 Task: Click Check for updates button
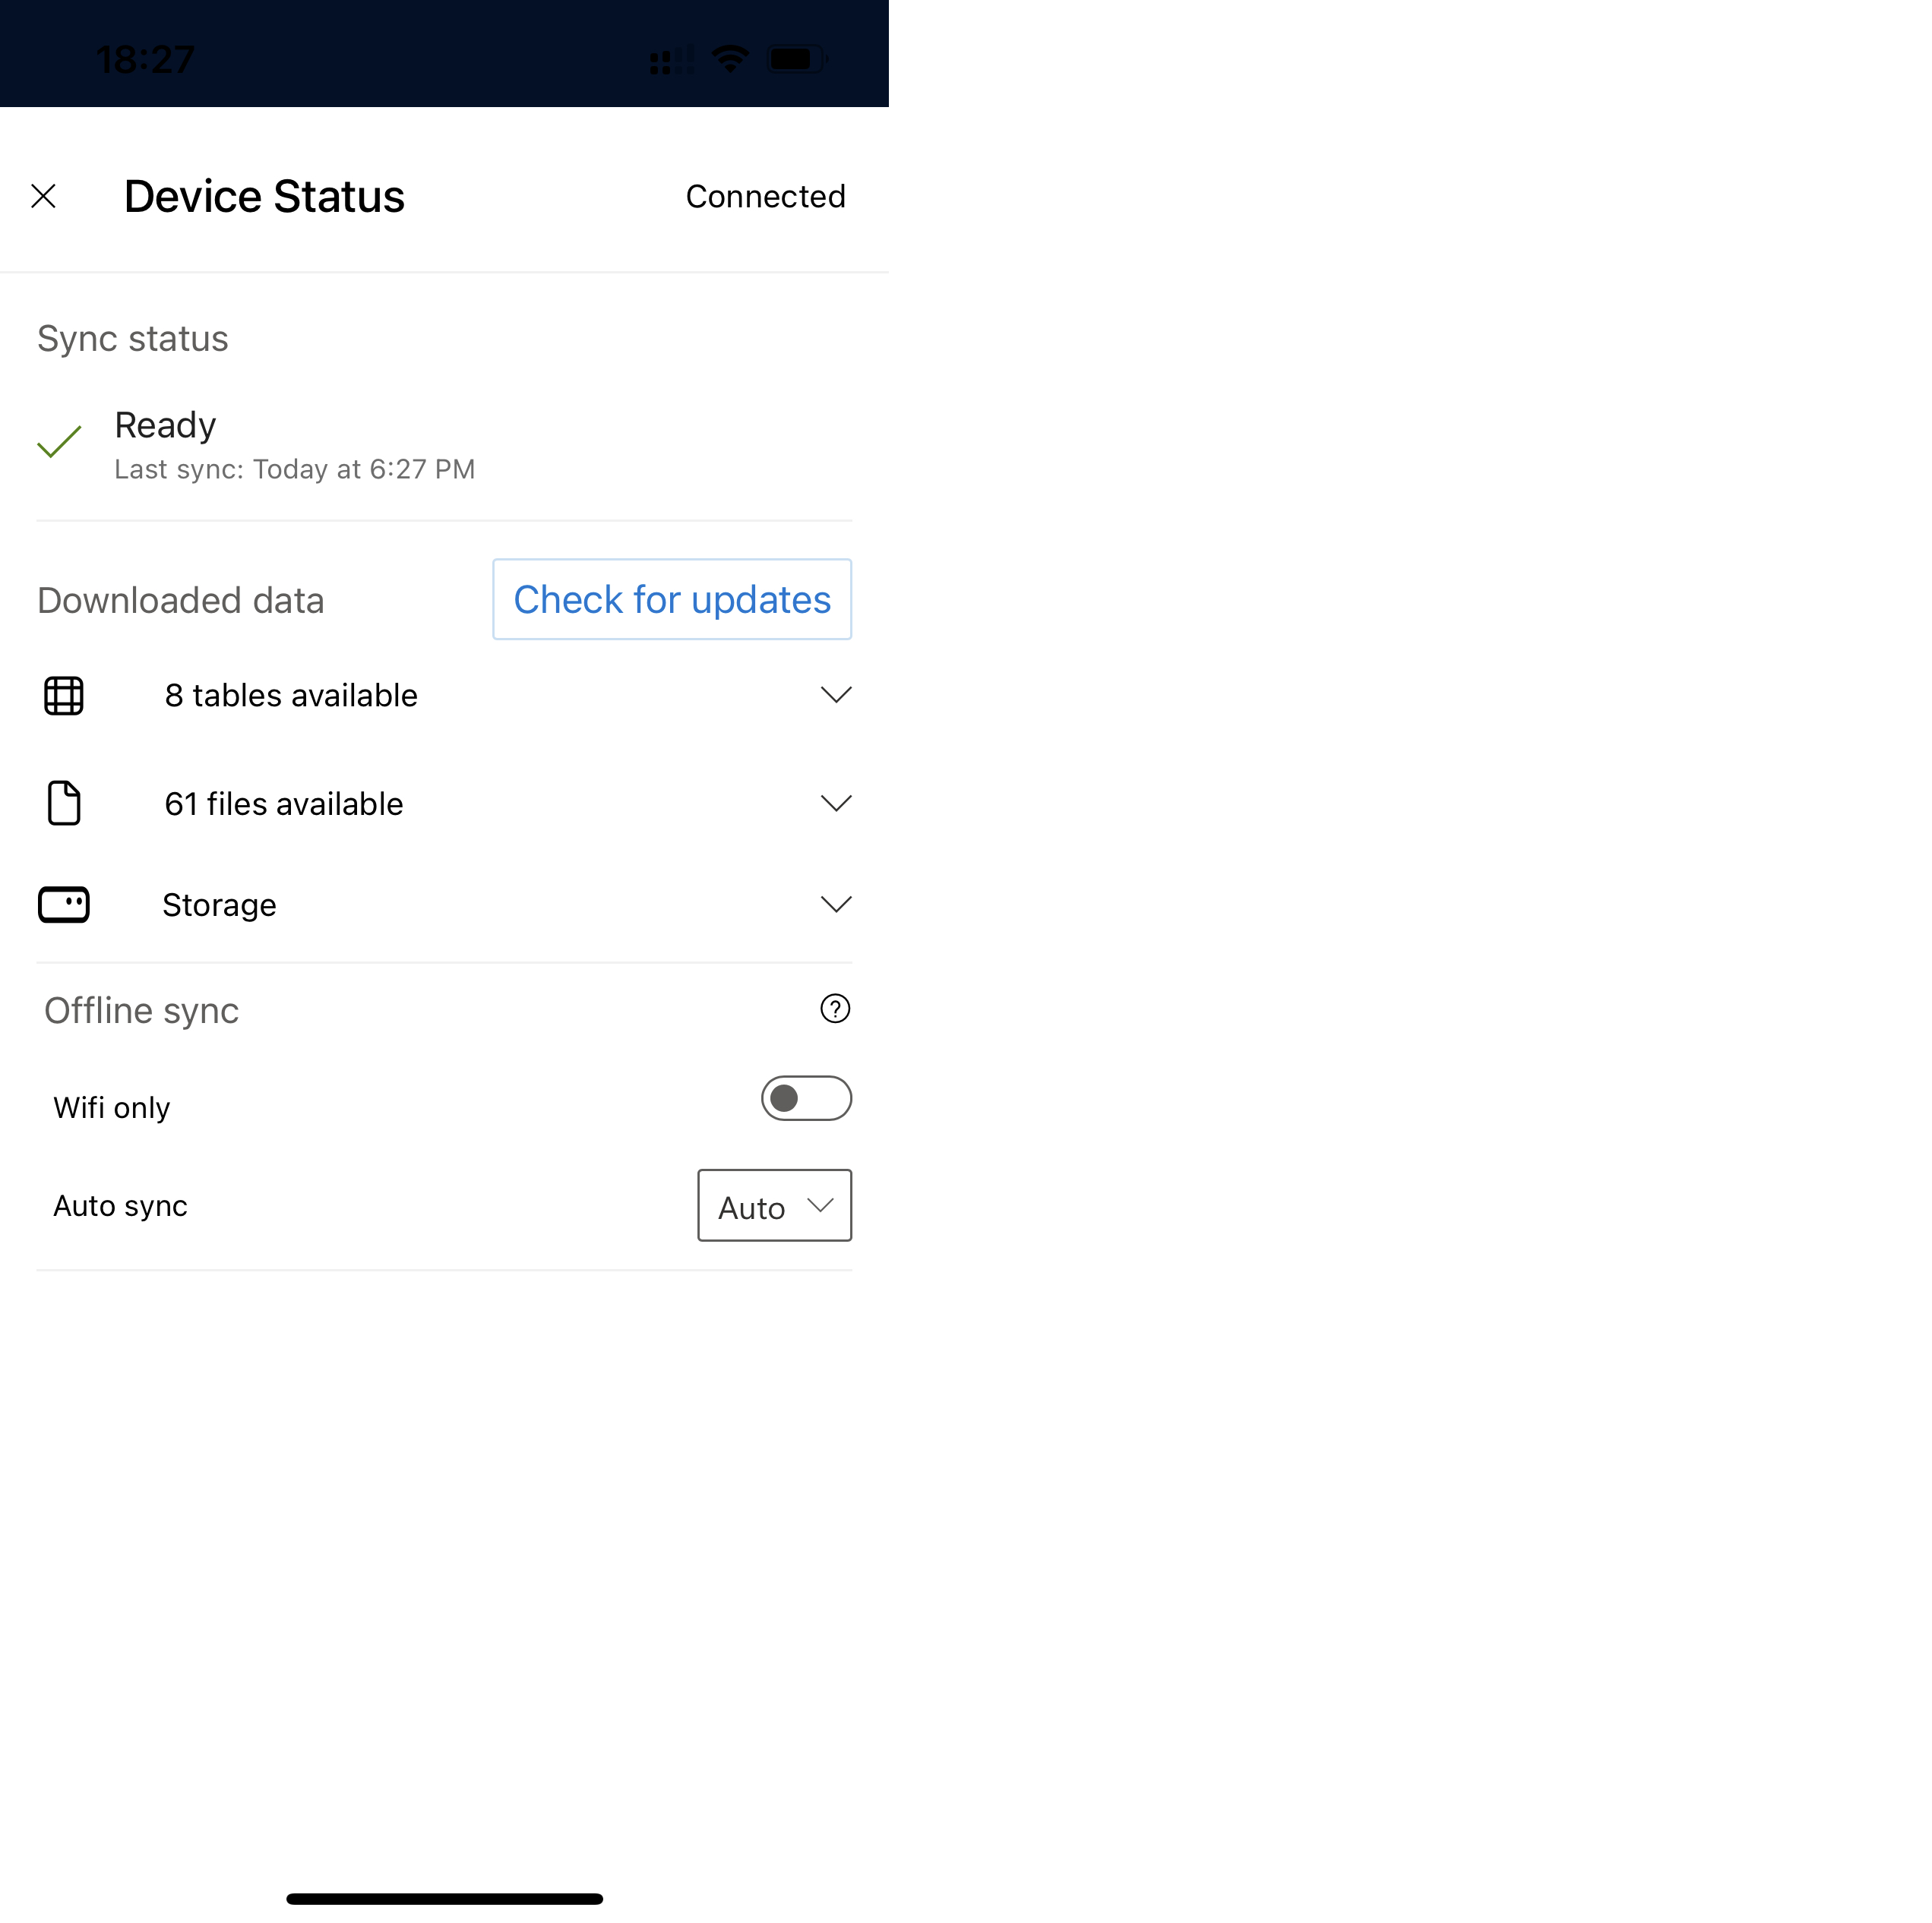671,598
